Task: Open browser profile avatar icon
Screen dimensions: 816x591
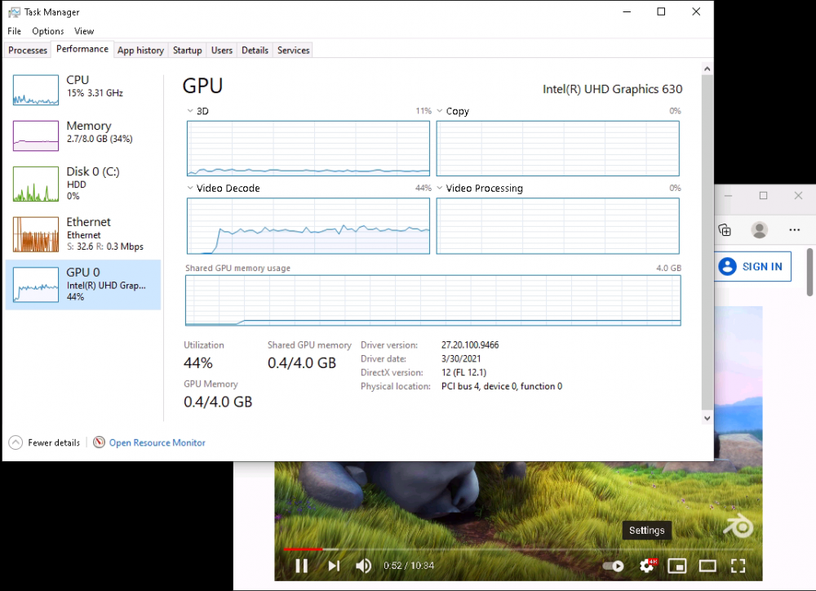Action: [x=759, y=229]
